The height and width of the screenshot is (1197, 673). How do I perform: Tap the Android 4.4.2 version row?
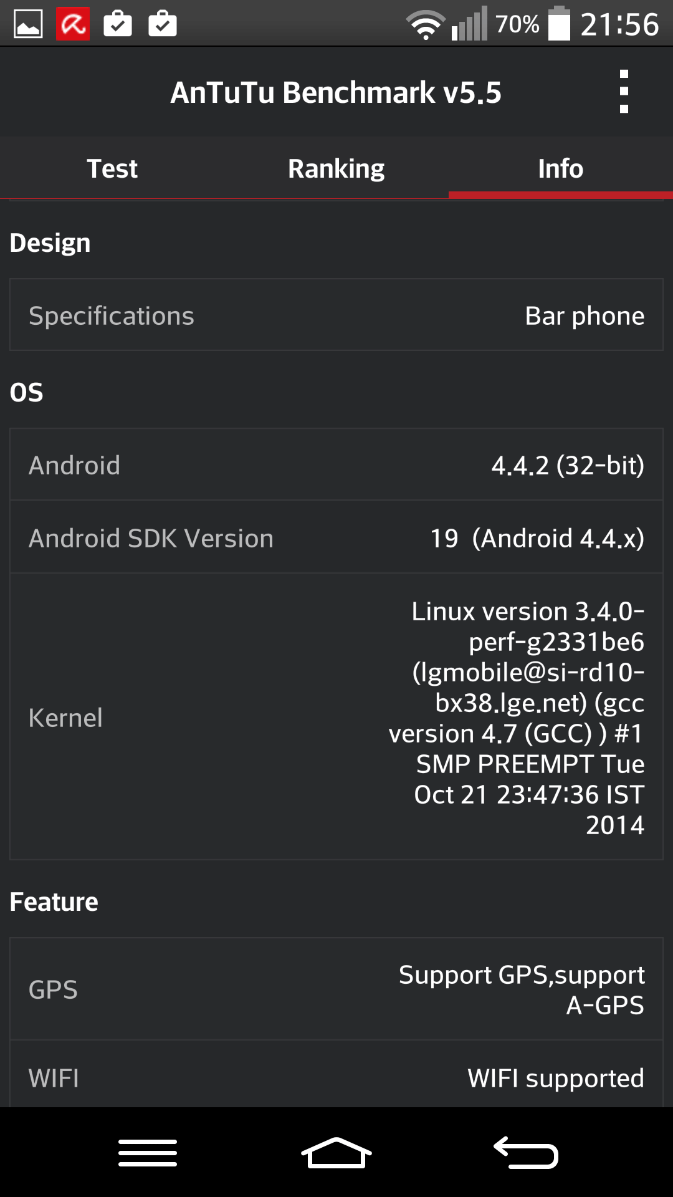click(x=336, y=465)
